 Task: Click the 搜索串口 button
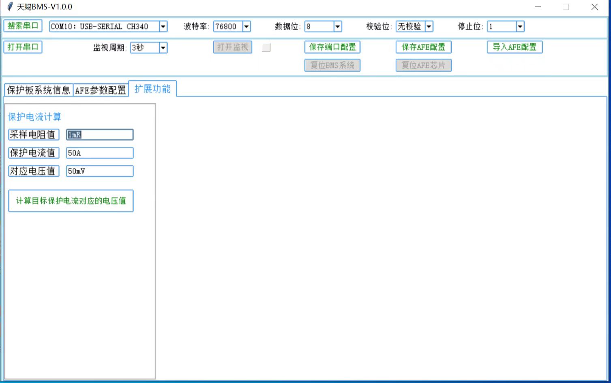pos(23,26)
